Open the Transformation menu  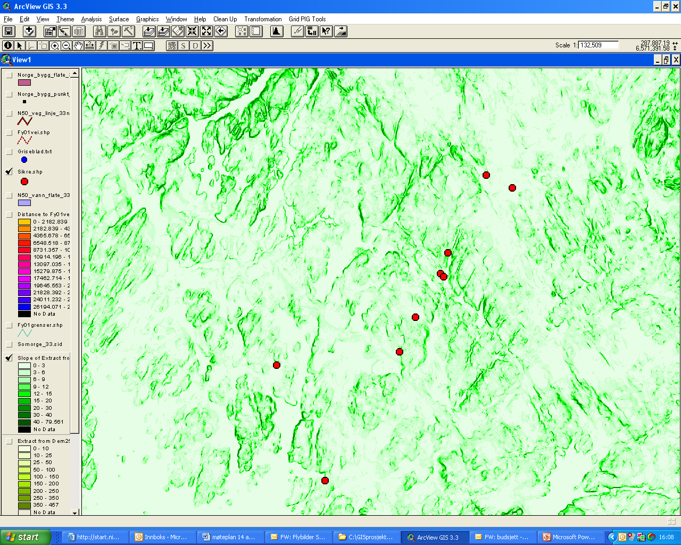263,19
